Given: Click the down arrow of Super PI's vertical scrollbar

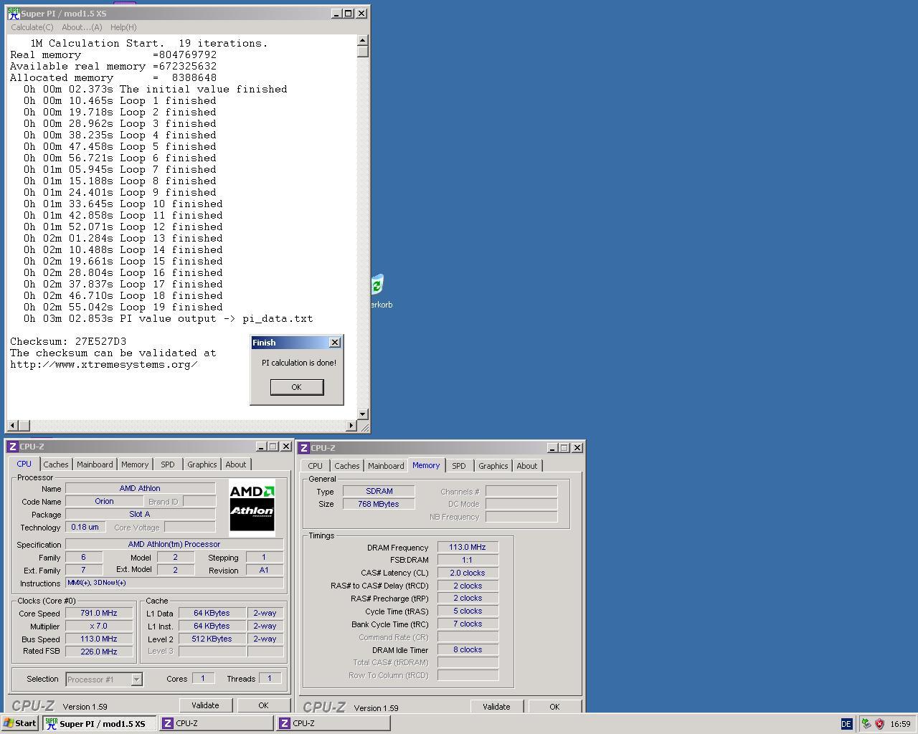Looking at the screenshot, I should click(362, 414).
